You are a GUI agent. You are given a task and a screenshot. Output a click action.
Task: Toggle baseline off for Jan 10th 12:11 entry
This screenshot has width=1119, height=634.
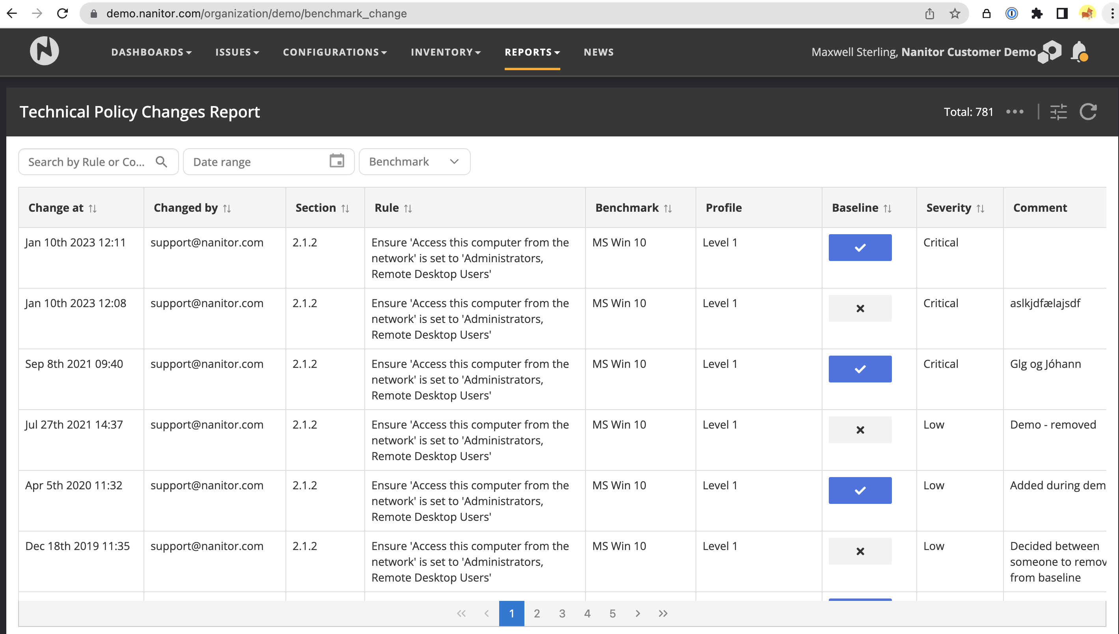coord(860,247)
